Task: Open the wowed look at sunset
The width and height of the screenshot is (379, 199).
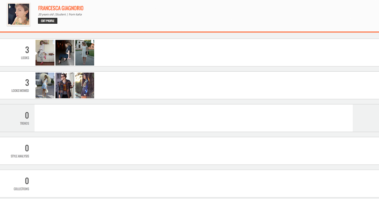Action: tap(85, 85)
